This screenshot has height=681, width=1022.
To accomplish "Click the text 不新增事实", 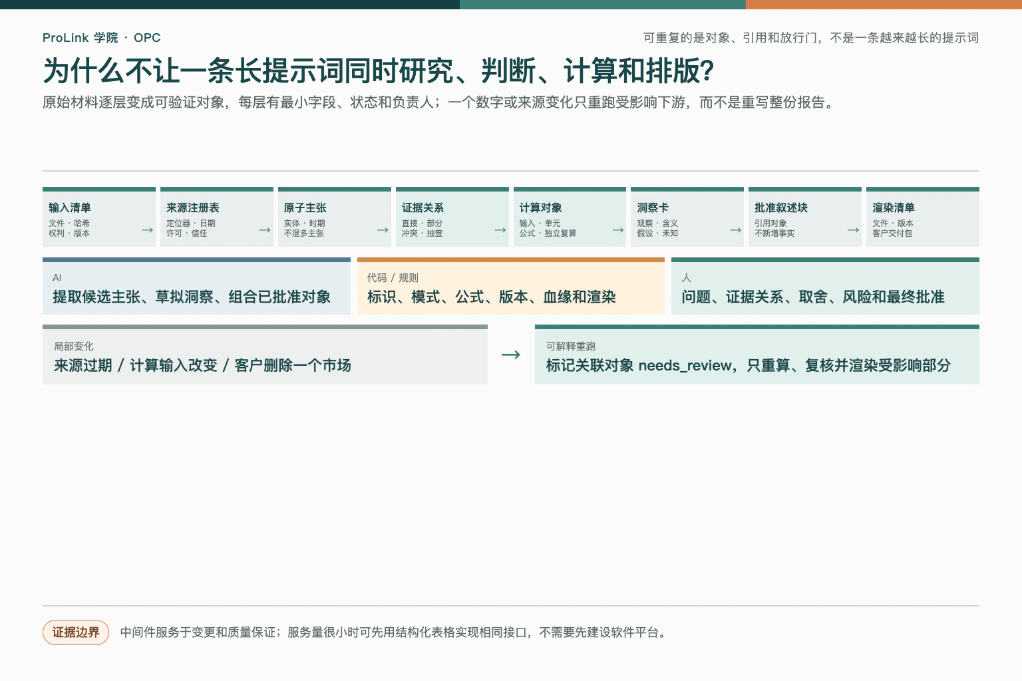I will (775, 233).
